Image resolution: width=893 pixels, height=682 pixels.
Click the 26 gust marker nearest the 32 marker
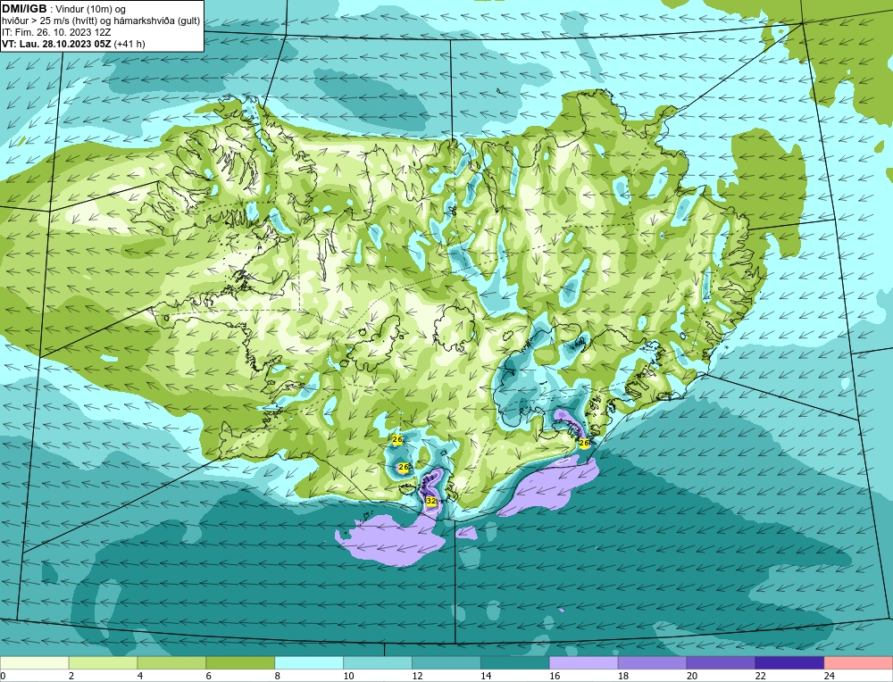pyautogui.click(x=404, y=468)
